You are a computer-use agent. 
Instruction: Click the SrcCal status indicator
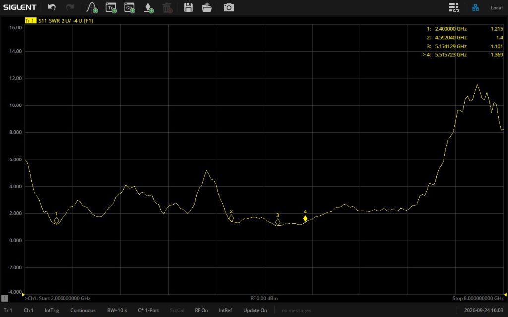[x=177, y=310]
